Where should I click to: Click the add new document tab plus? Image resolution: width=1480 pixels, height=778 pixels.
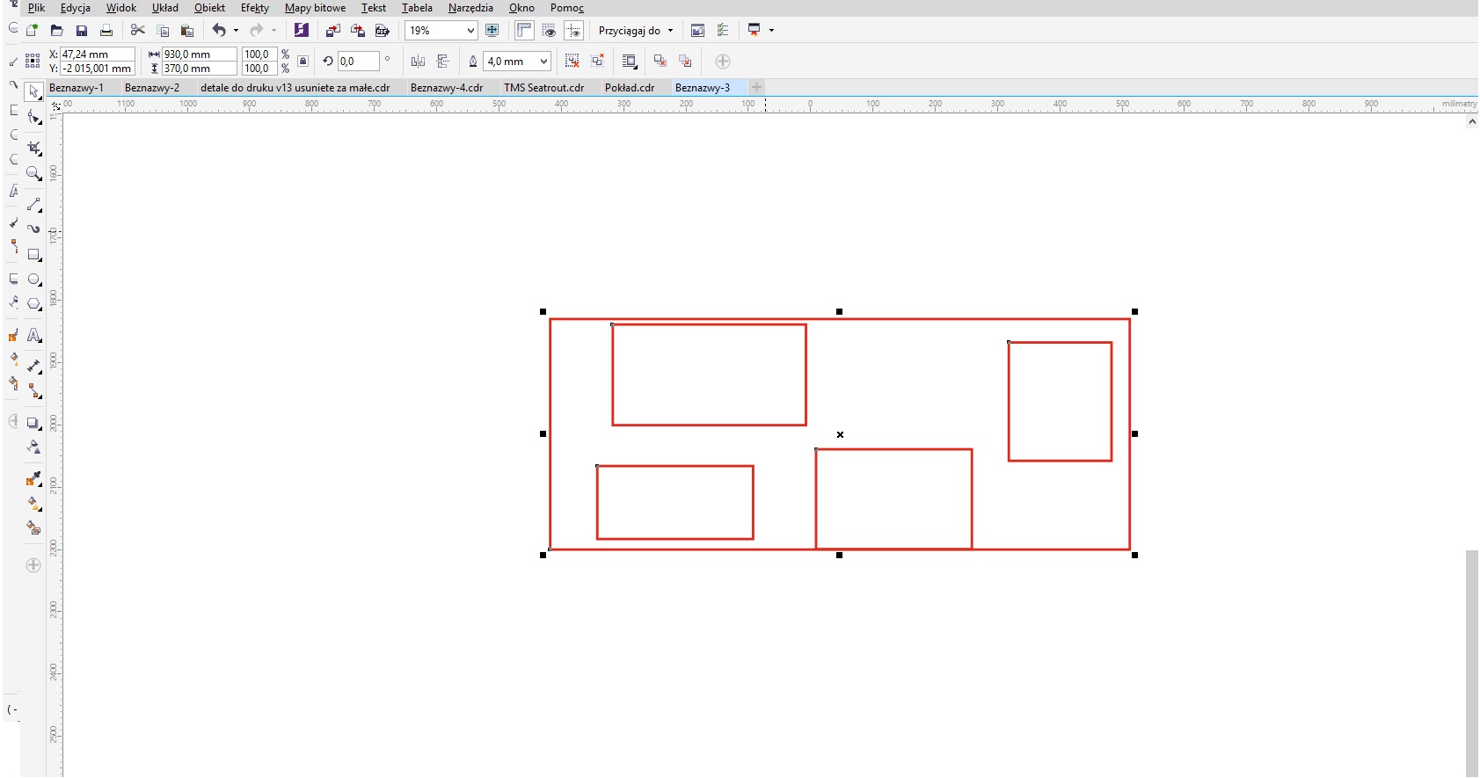pos(756,87)
